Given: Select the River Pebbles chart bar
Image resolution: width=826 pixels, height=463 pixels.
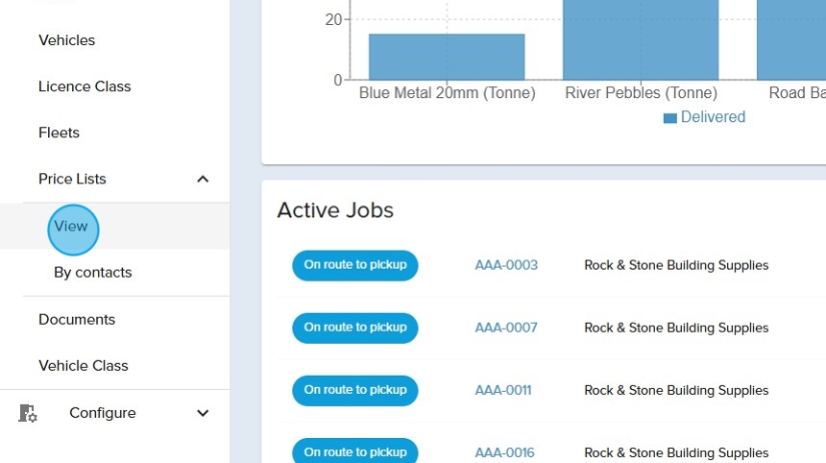Looking at the screenshot, I should [x=641, y=38].
